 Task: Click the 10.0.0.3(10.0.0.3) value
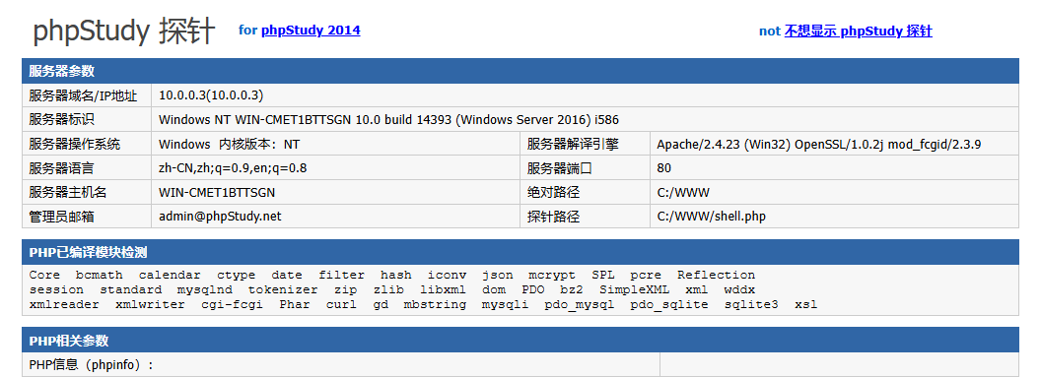click(x=211, y=95)
